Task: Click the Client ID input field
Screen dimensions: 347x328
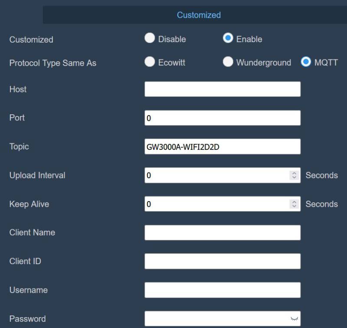Action: (x=222, y=261)
